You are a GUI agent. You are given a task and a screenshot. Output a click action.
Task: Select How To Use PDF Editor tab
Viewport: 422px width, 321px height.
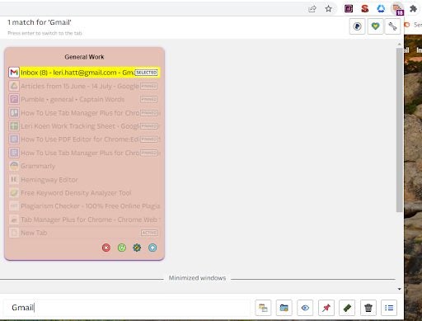click(x=84, y=139)
